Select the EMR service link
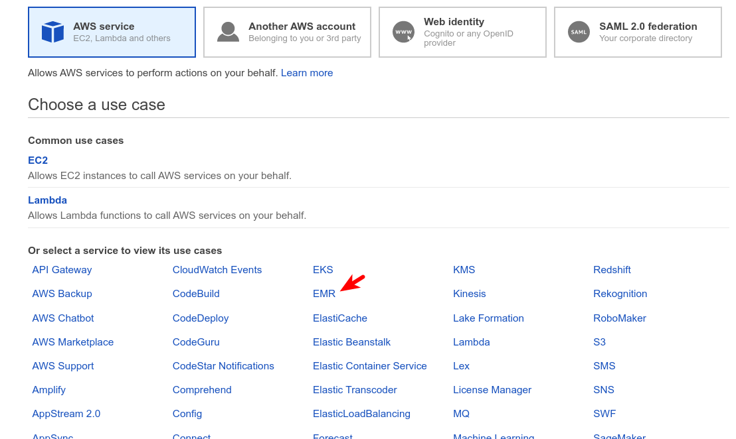The width and height of the screenshot is (736, 439). coord(324,294)
